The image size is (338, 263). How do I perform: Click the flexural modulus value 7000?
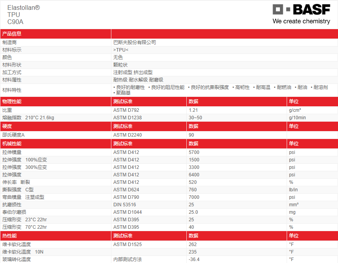(194, 197)
